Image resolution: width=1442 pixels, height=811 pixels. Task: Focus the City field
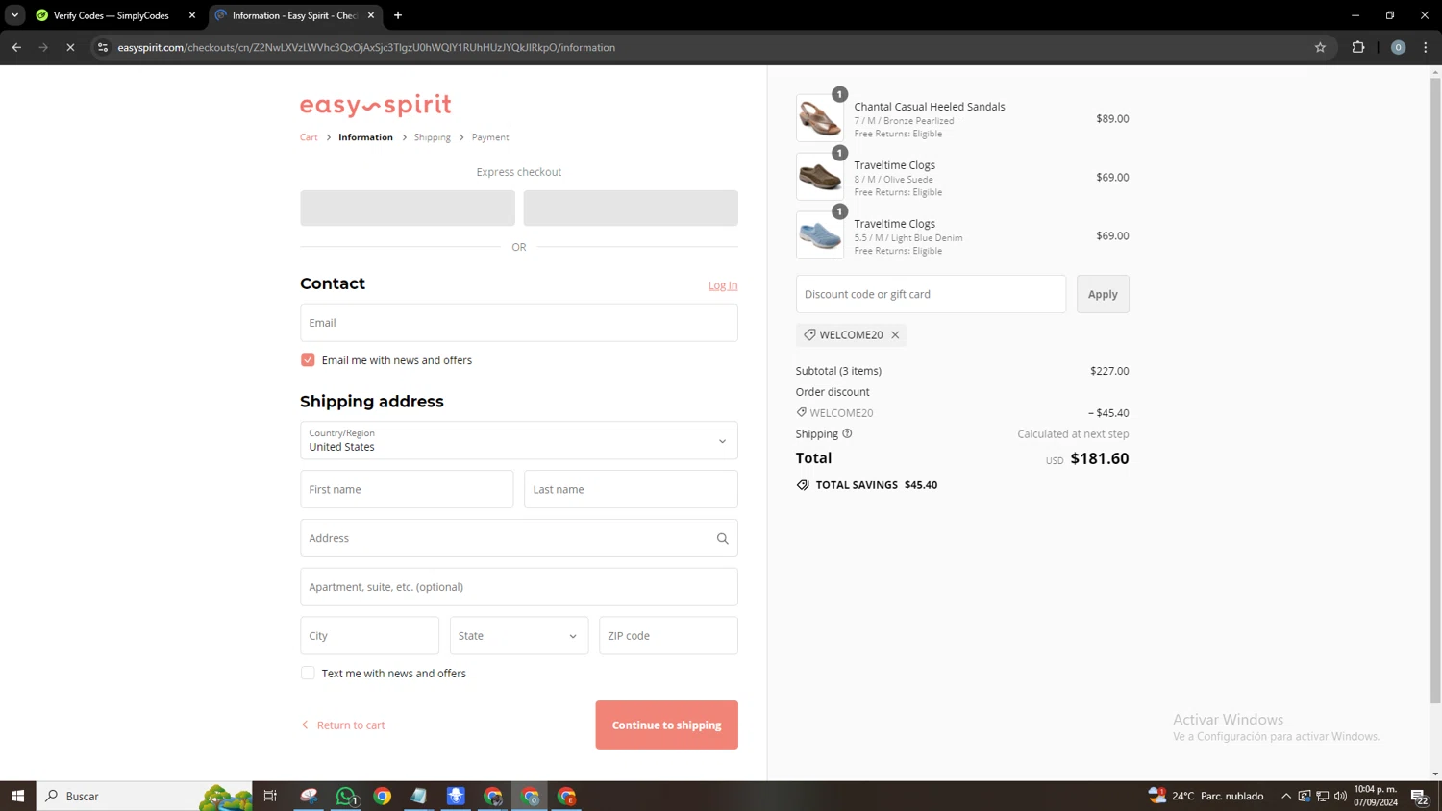(369, 635)
